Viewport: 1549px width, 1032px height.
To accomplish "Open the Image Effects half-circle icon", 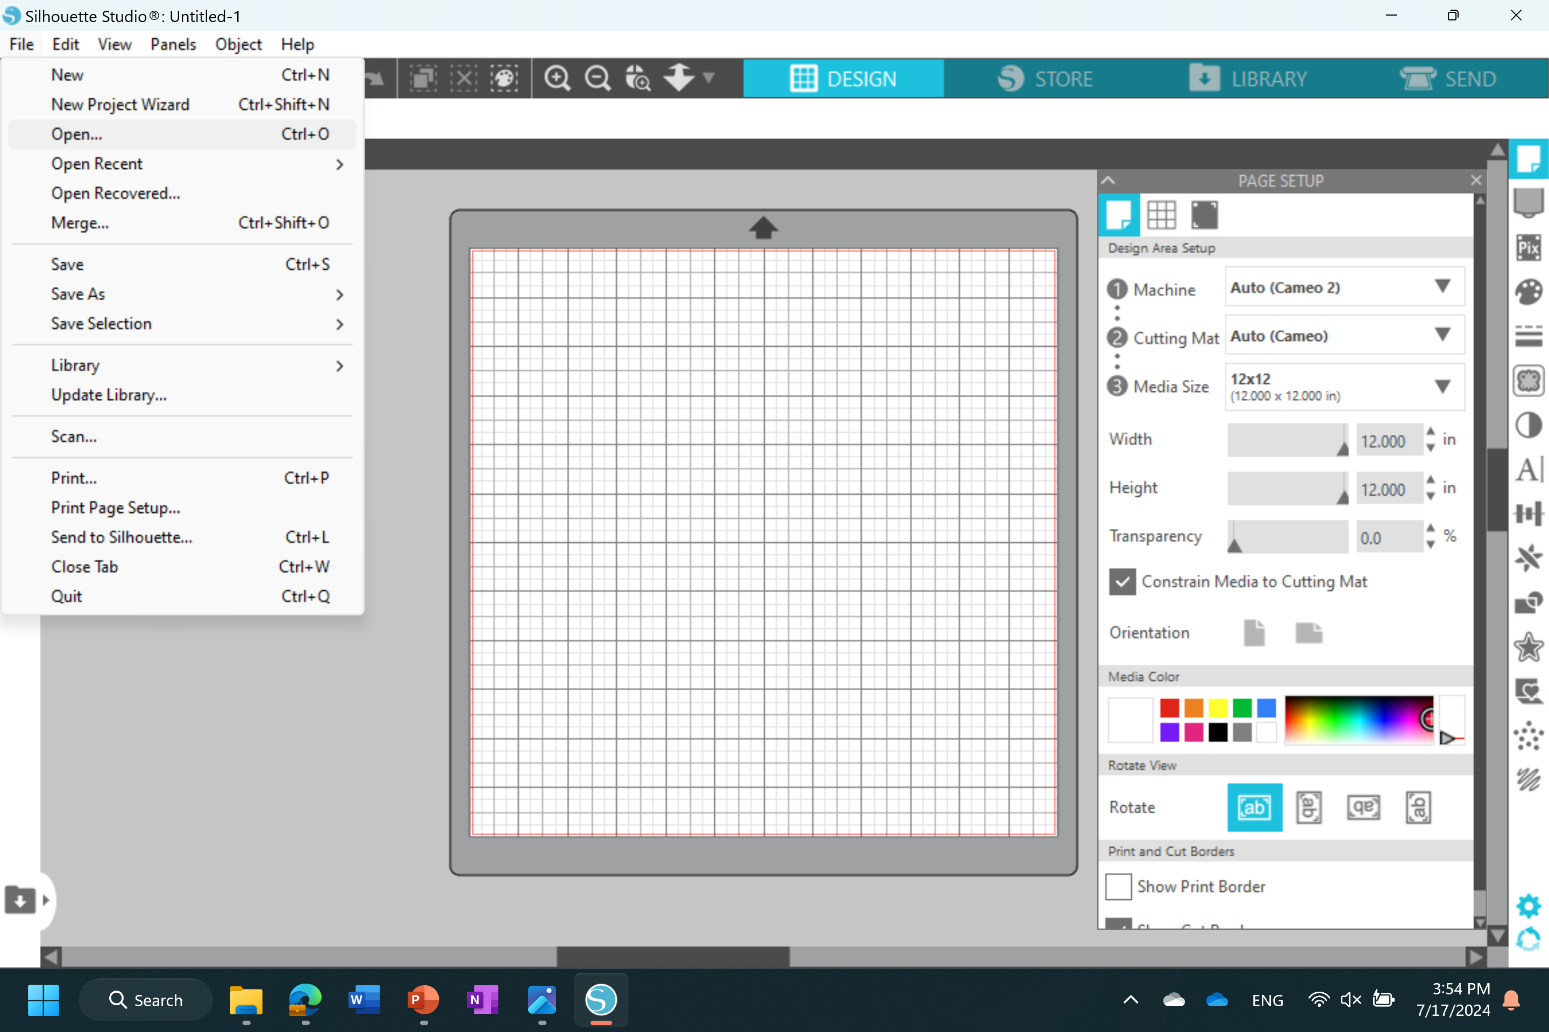I will tap(1528, 425).
